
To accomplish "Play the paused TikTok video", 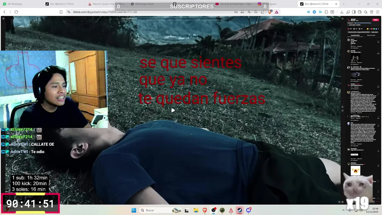I will tap(173, 110).
